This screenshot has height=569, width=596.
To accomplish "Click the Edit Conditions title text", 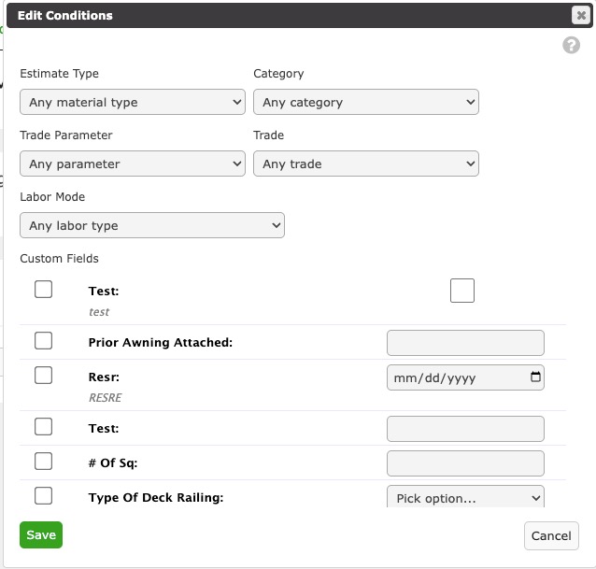I will pyautogui.click(x=65, y=16).
